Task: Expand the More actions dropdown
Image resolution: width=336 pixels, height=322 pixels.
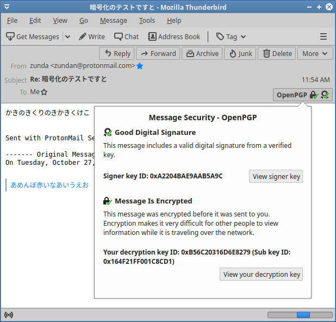Action: point(315,53)
